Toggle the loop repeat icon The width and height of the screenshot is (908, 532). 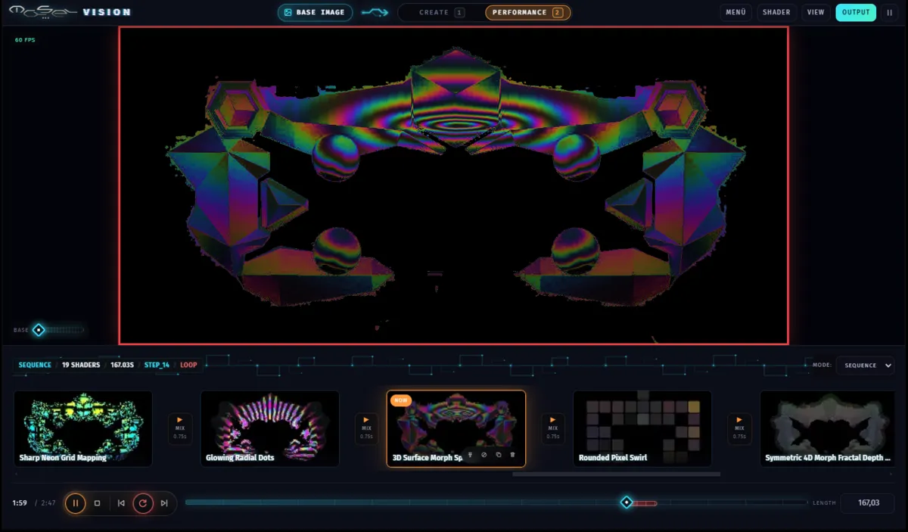142,503
